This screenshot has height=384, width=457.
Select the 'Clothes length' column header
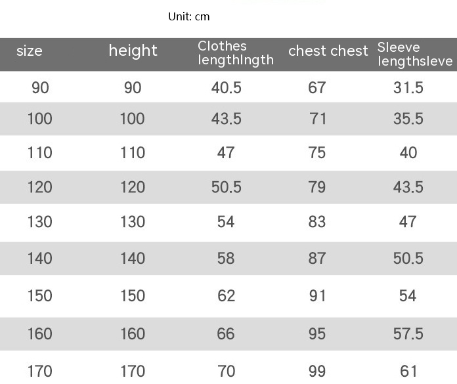click(235, 53)
